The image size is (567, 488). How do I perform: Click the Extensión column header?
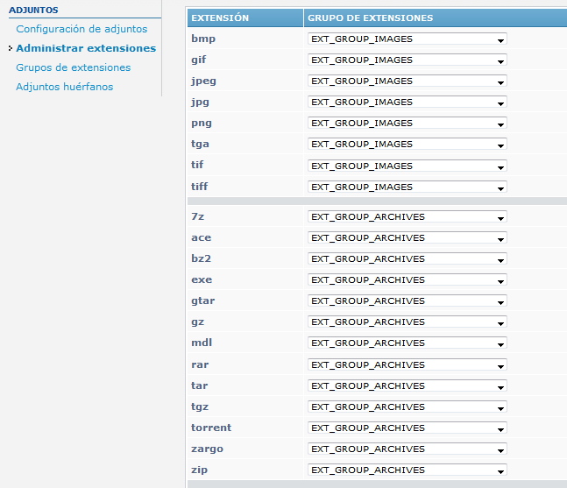point(220,18)
